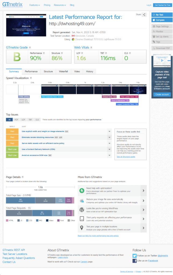Switch to the History tab

[89, 71]
